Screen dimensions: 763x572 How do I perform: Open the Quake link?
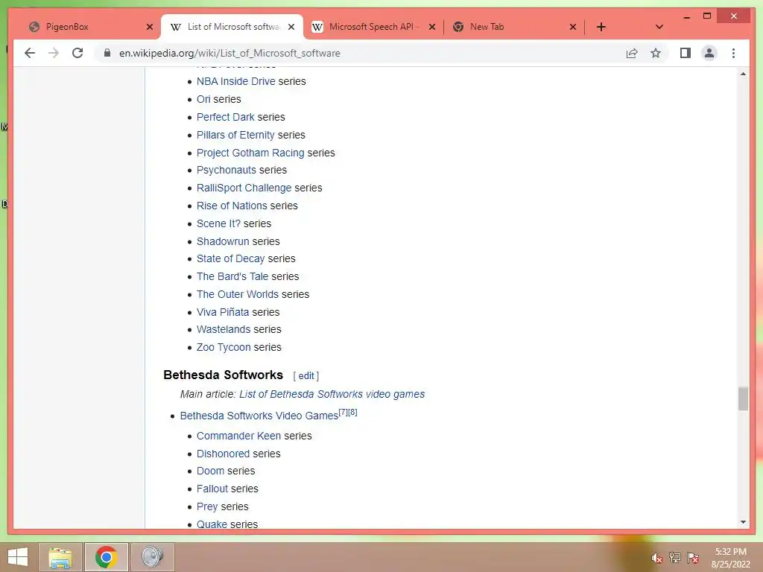tap(212, 524)
